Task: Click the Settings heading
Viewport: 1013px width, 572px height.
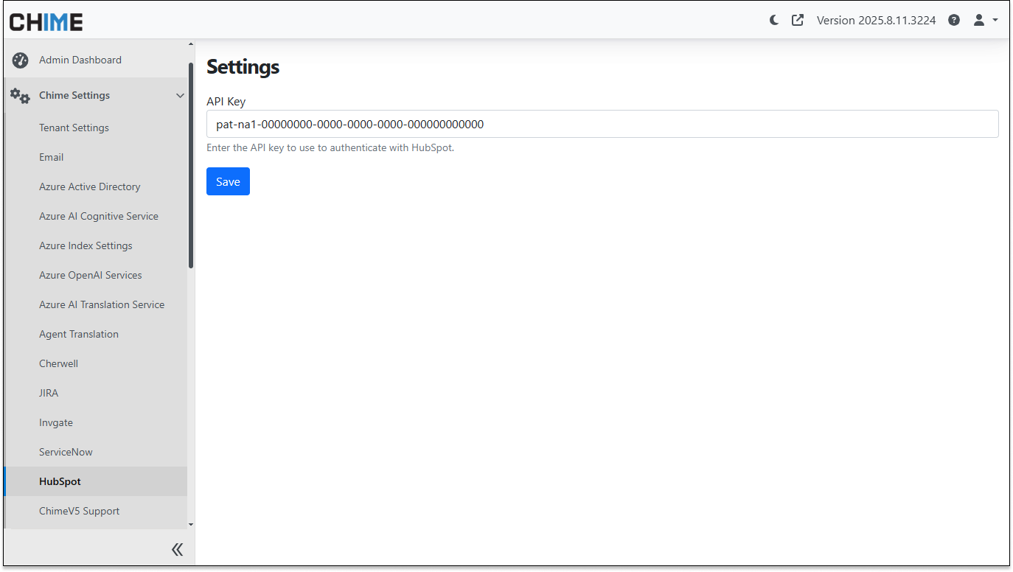Action: pyautogui.click(x=243, y=67)
